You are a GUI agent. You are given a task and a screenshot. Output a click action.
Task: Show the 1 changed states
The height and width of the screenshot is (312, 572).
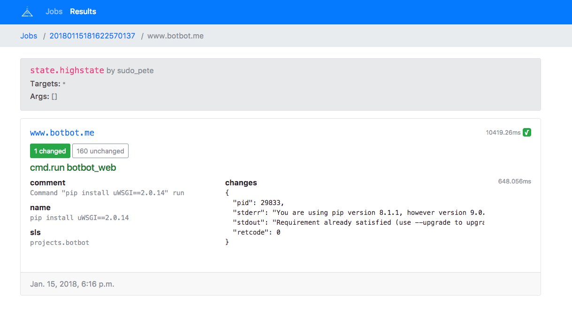(50, 151)
